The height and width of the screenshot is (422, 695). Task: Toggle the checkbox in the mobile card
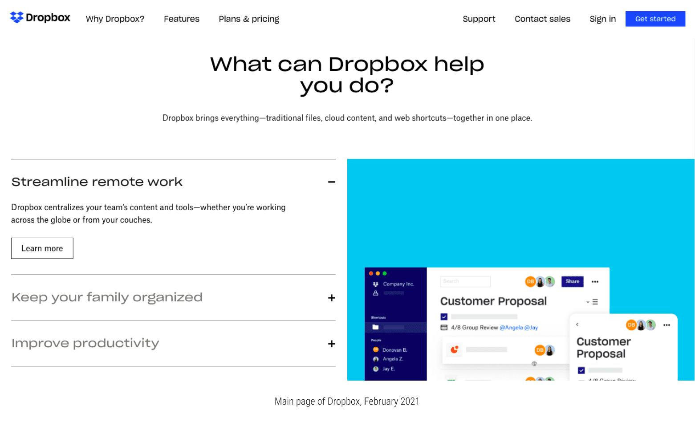pos(581,370)
